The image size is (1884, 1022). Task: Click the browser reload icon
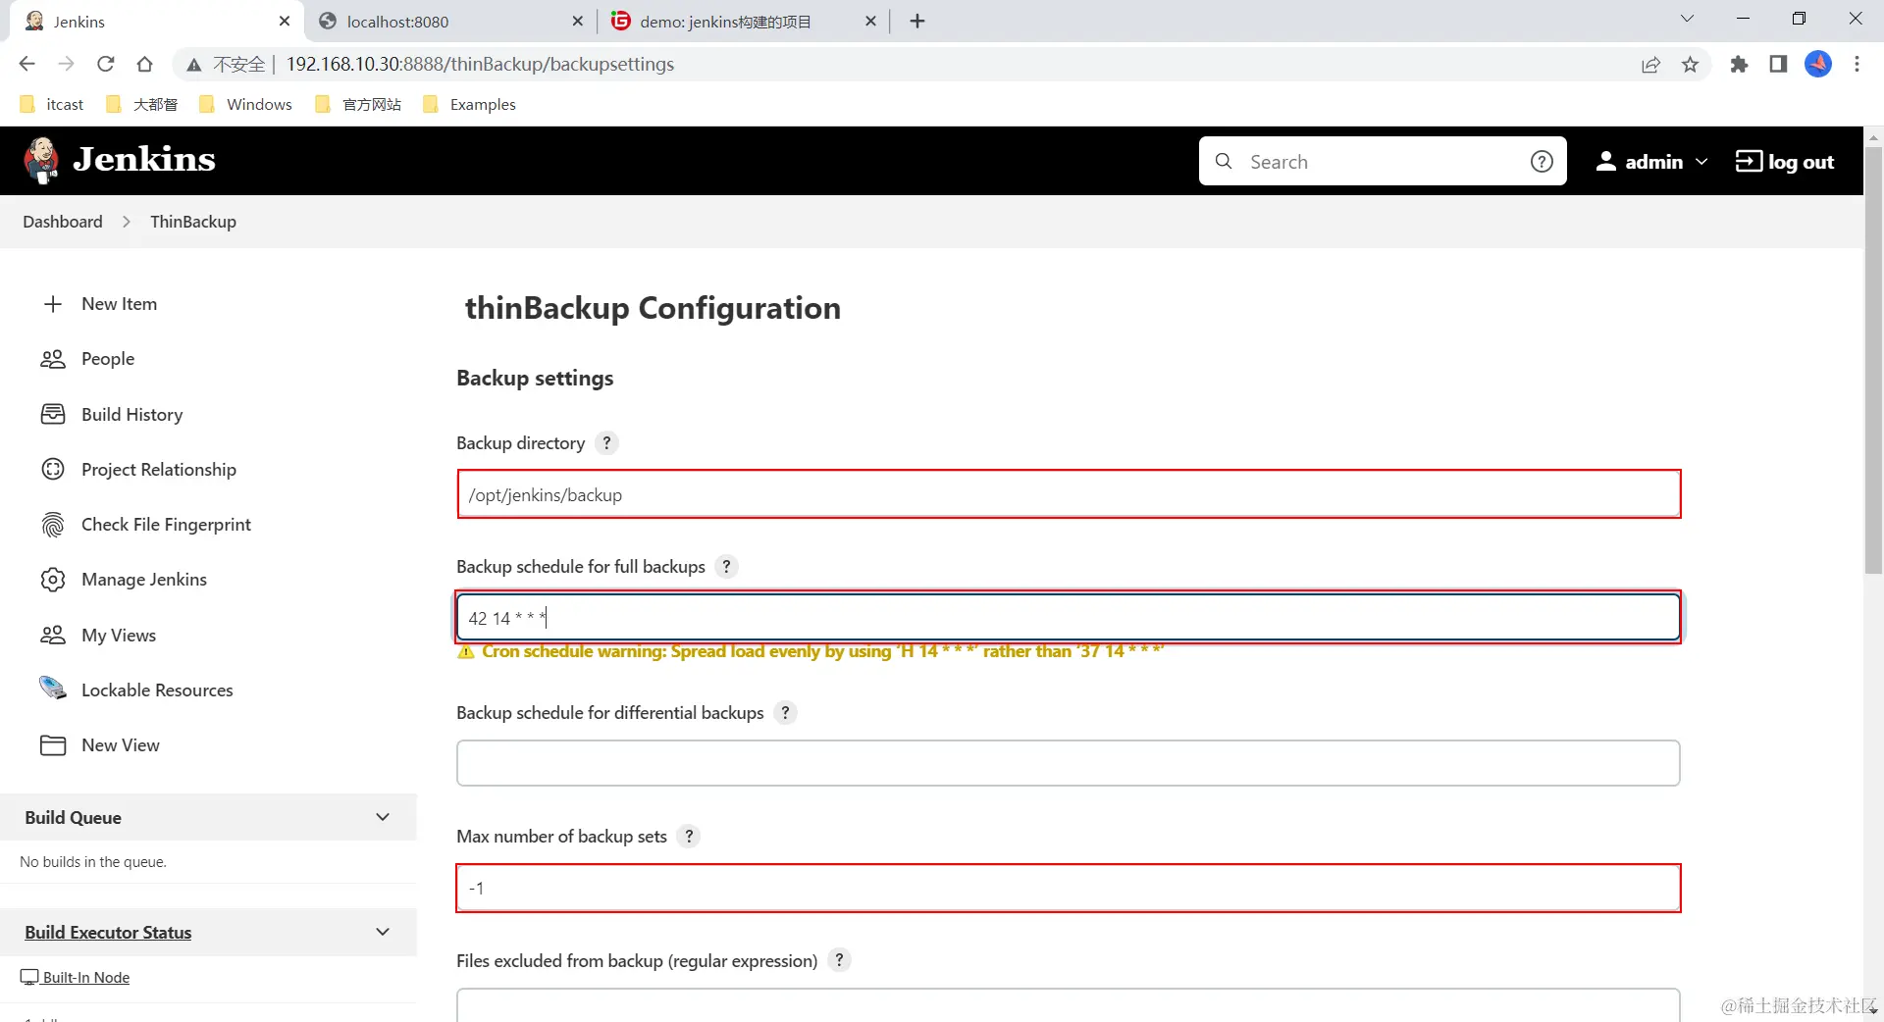(x=106, y=64)
